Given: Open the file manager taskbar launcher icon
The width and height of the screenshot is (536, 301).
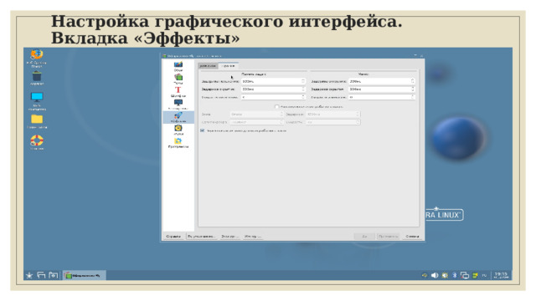Looking at the screenshot, I should (x=53, y=275).
